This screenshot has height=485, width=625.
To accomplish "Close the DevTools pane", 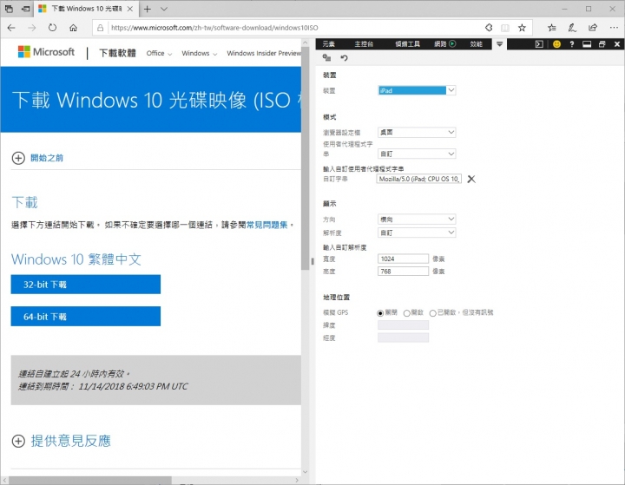I will point(617,44).
